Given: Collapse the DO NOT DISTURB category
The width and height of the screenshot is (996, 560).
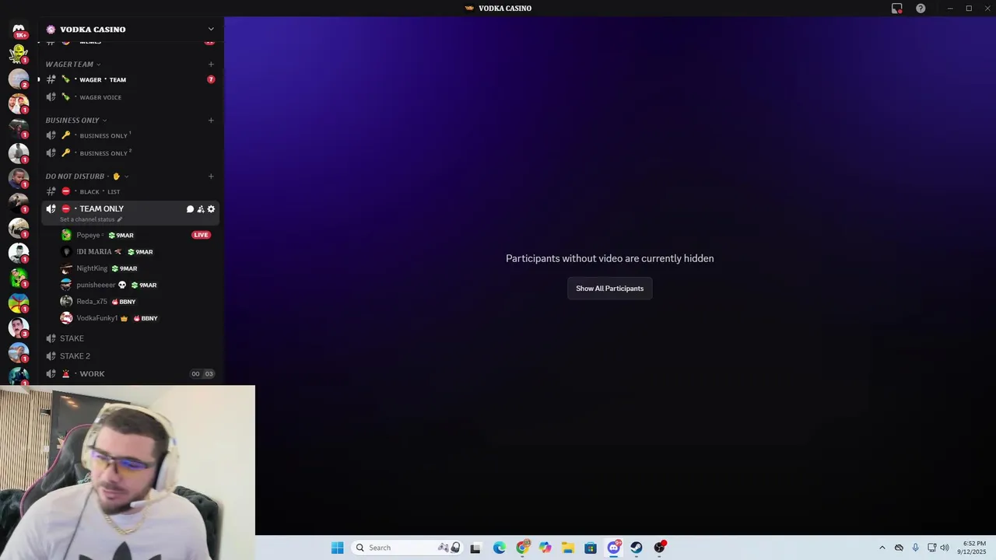Looking at the screenshot, I should coord(87,177).
